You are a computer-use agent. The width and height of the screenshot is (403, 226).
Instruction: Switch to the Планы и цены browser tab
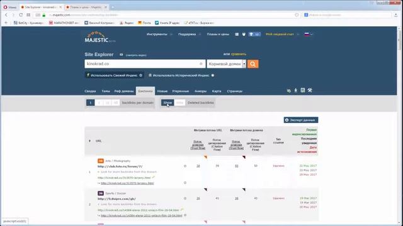click(86, 7)
